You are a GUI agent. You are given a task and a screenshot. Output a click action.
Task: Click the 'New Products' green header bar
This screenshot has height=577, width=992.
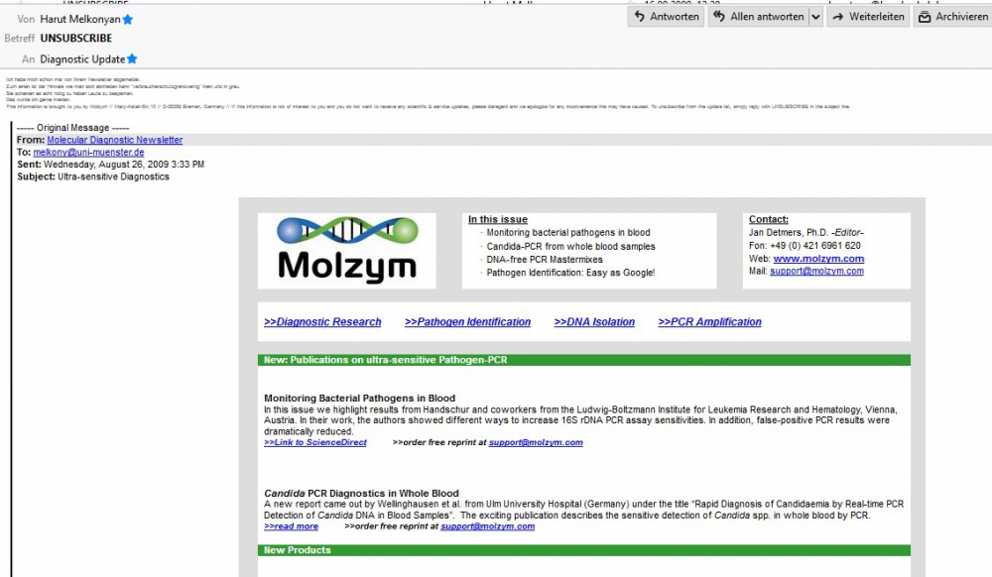[584, 550]
